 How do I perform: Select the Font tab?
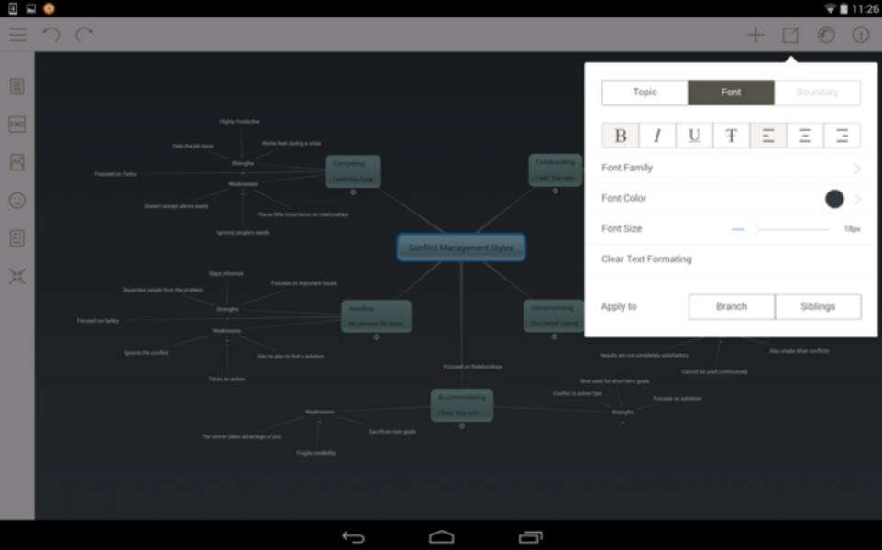click(x=731, y=93)
